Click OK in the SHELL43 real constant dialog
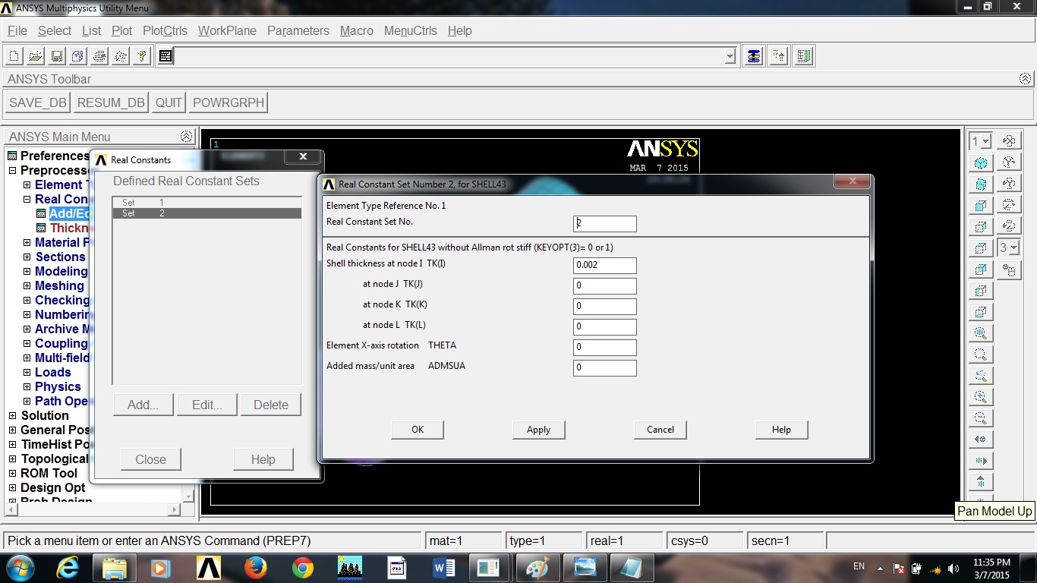This screenshot has width=1037, height=583. 418,430
